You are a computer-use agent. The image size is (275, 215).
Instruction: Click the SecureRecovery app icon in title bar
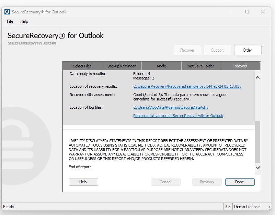tap(7, 12)
